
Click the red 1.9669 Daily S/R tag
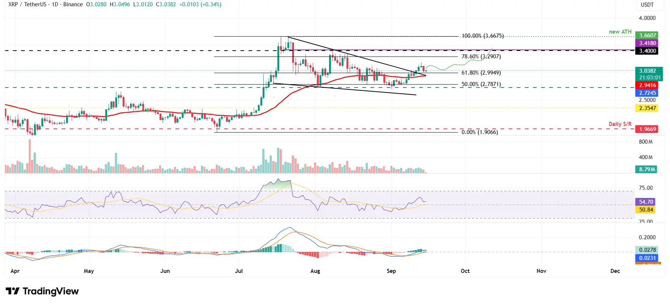[647, 129]
